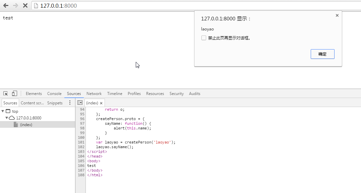Screen dimensions: 361x193
Task: Select the Sources panel tab
Action: [x=74, y=94]
